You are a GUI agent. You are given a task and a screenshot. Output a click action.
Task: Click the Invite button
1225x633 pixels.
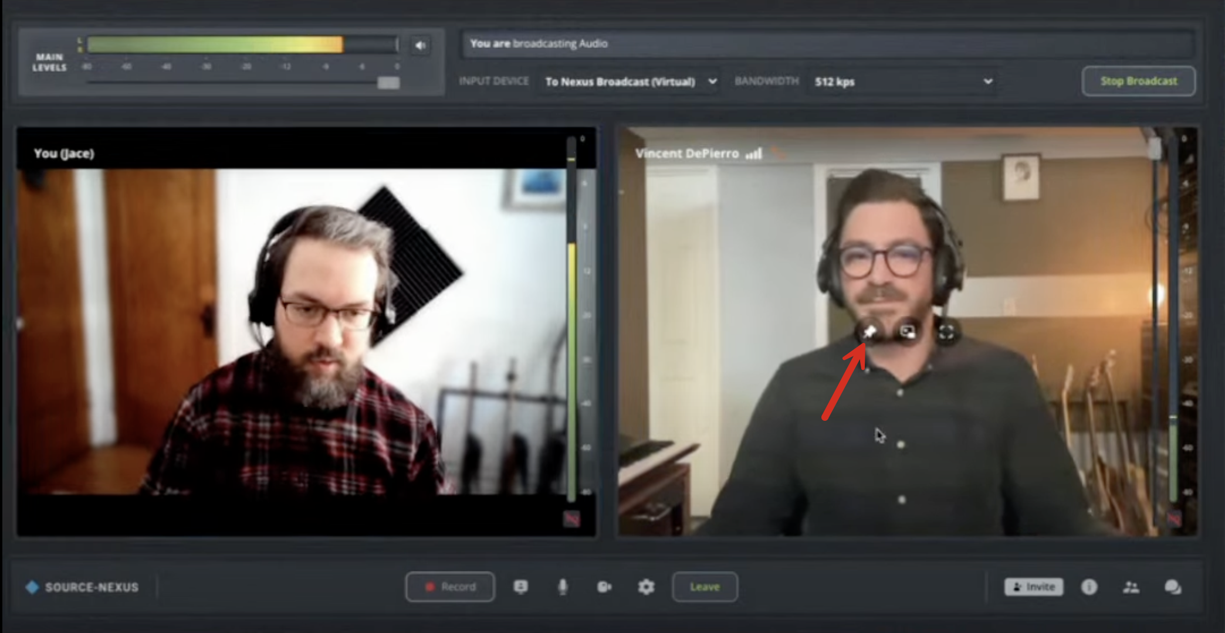(x=1034, y=587)
